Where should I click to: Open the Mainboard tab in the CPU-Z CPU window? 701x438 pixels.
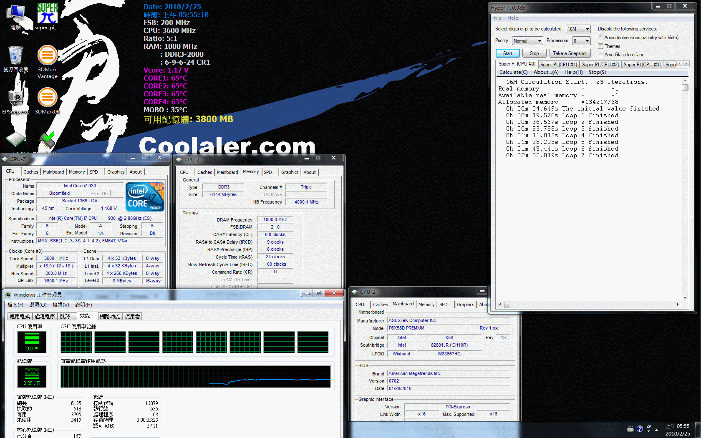pyautogui.click(x=53, y=172)
